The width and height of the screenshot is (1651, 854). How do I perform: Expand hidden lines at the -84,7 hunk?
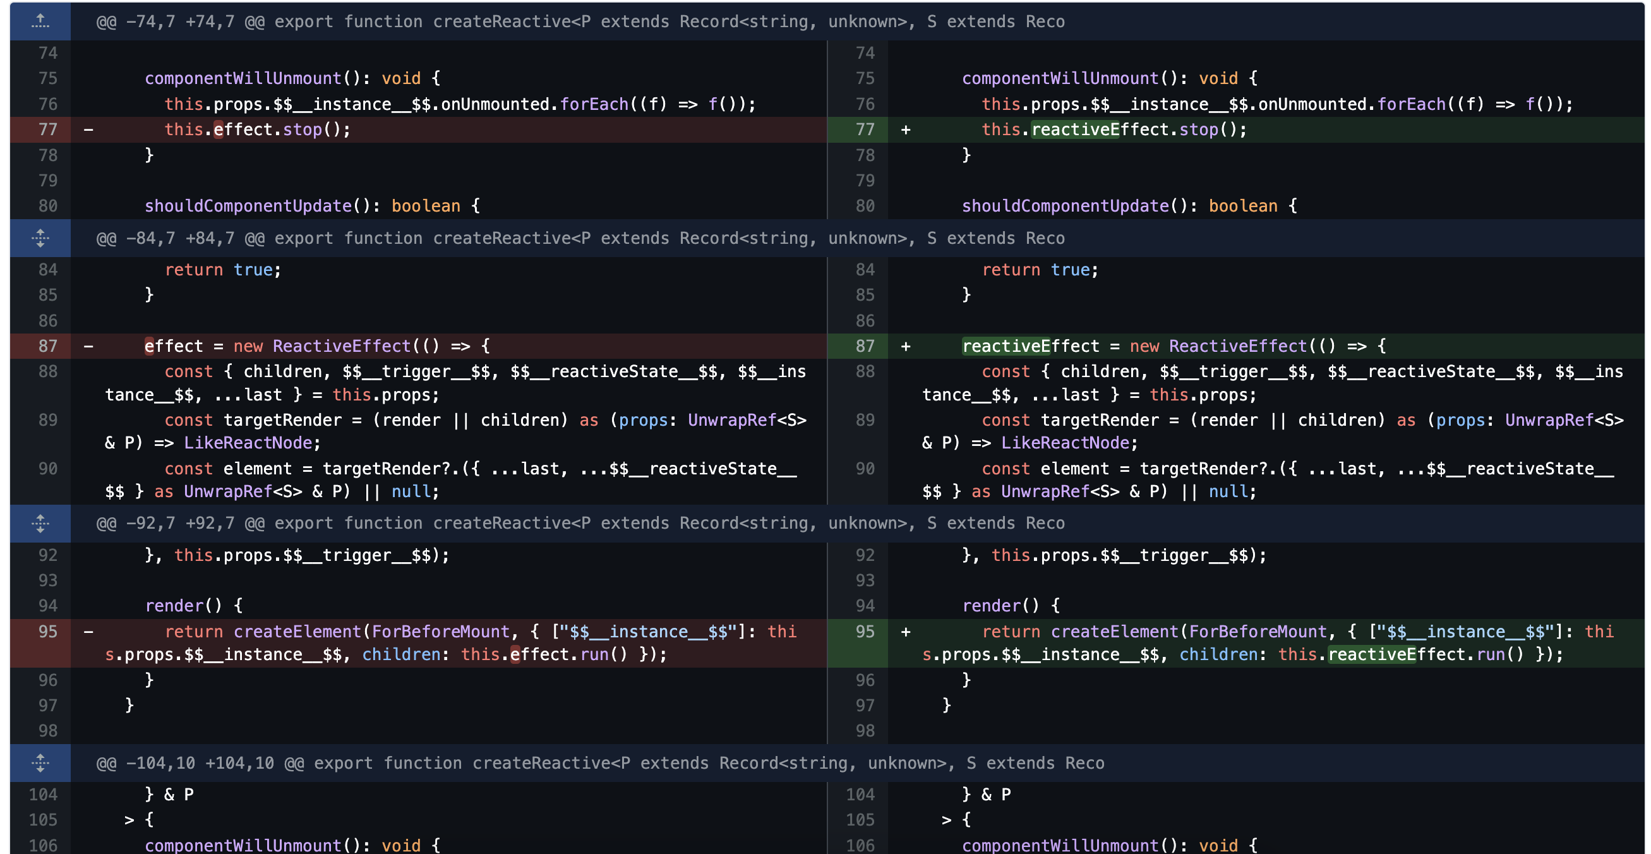(x=40, y=238)
